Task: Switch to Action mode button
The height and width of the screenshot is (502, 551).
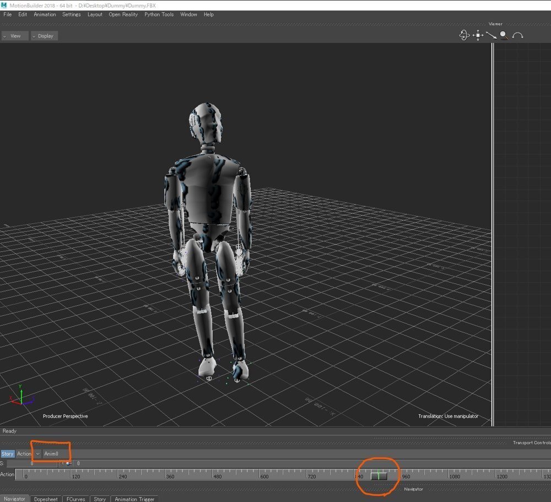Action: 24,454
